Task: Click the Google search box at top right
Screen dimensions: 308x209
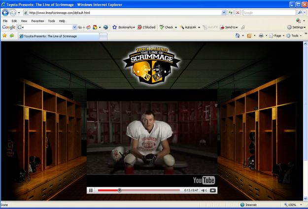Action: point(269,13)
